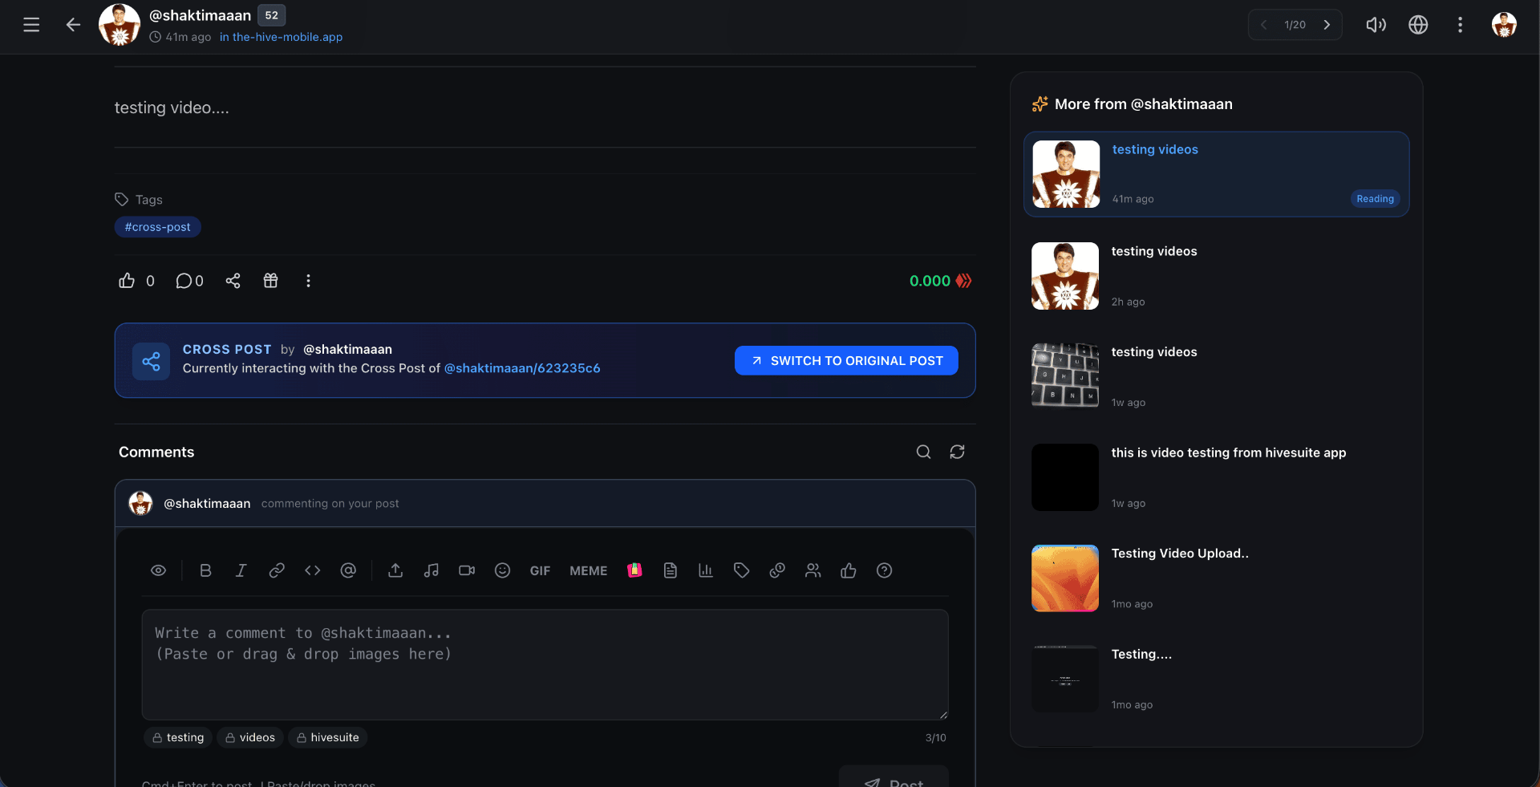
Task: Select the videos tag chip
Action: [x=249, y=737]
